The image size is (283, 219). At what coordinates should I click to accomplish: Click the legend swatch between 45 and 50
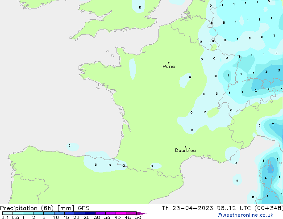(131, 213)
